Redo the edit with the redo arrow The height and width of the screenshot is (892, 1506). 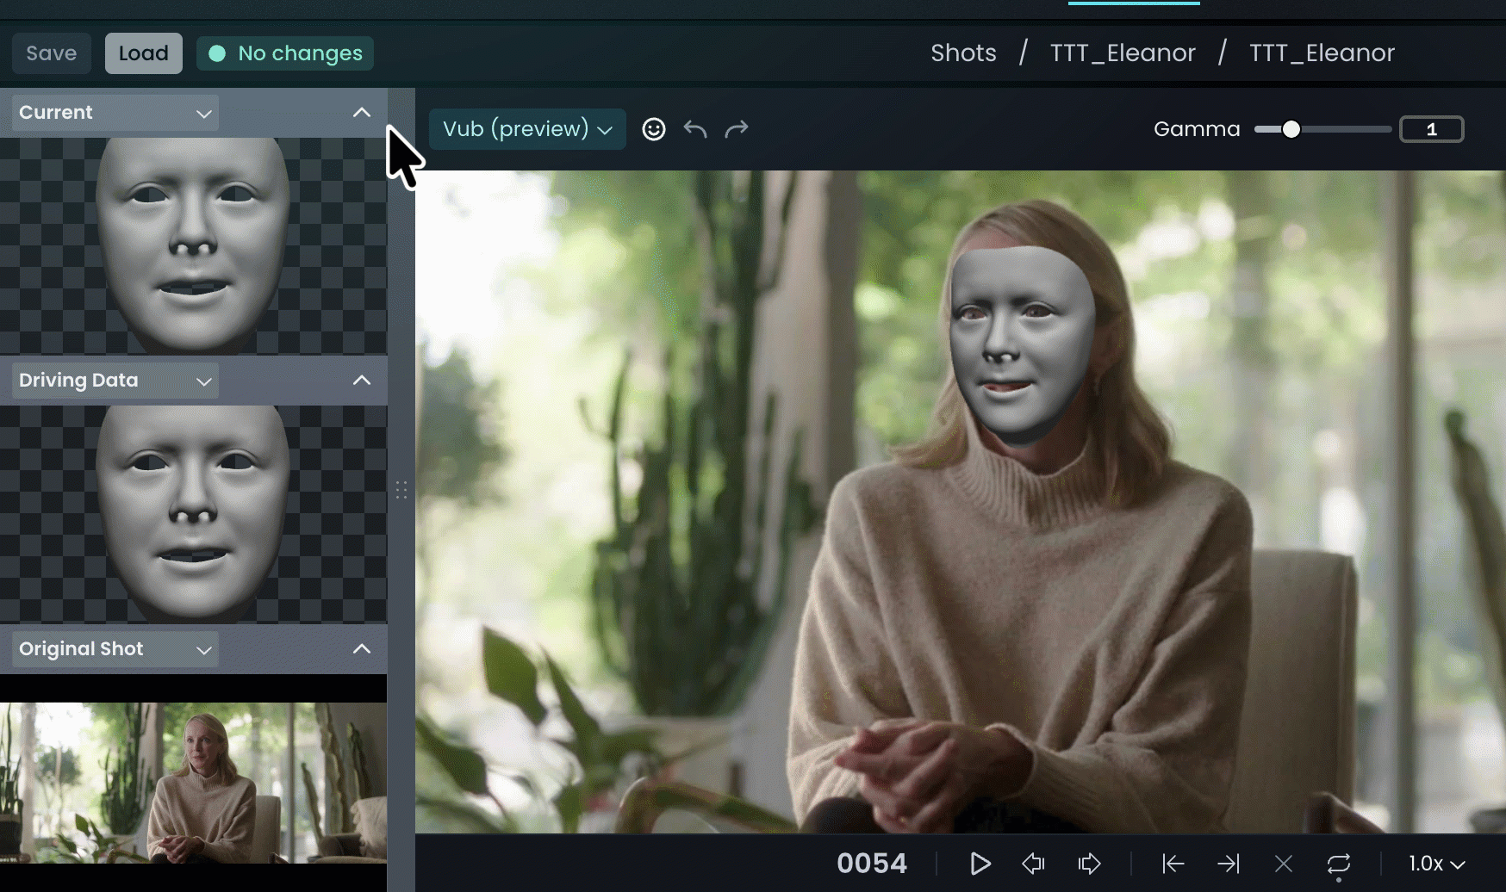coord(737,129)
